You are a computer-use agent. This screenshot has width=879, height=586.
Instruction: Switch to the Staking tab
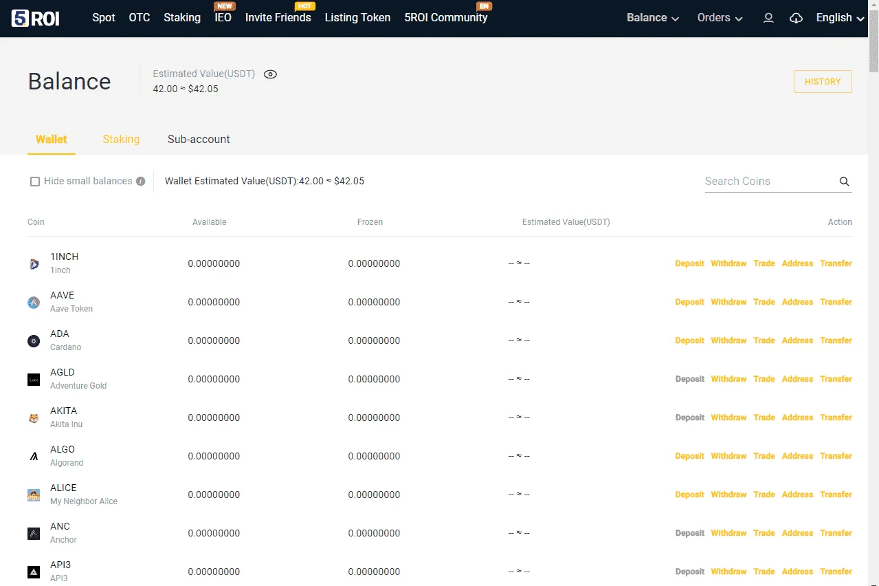[121, 139]
